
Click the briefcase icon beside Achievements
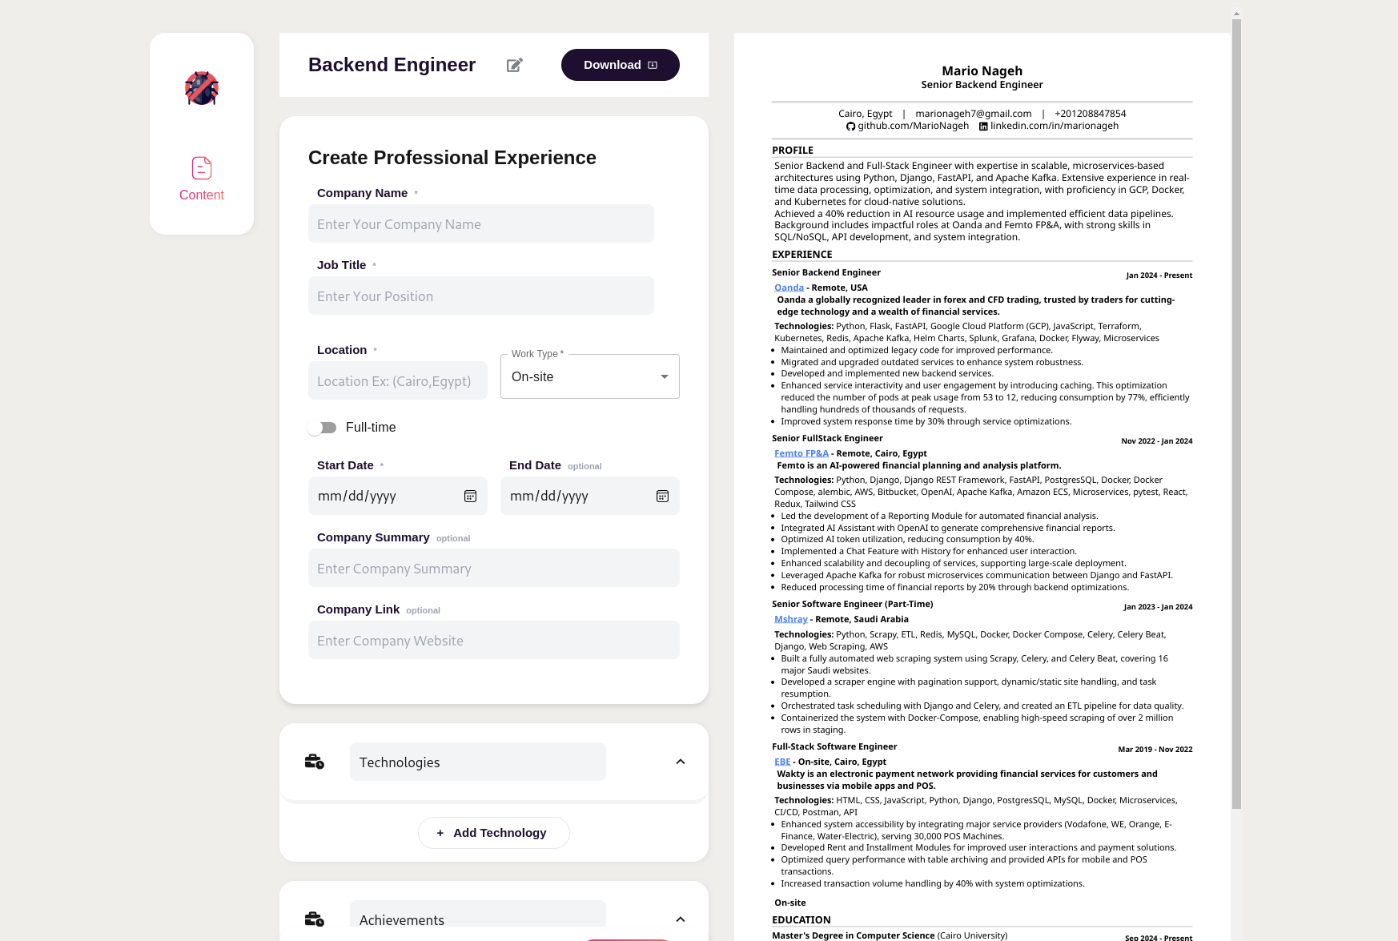315,919
